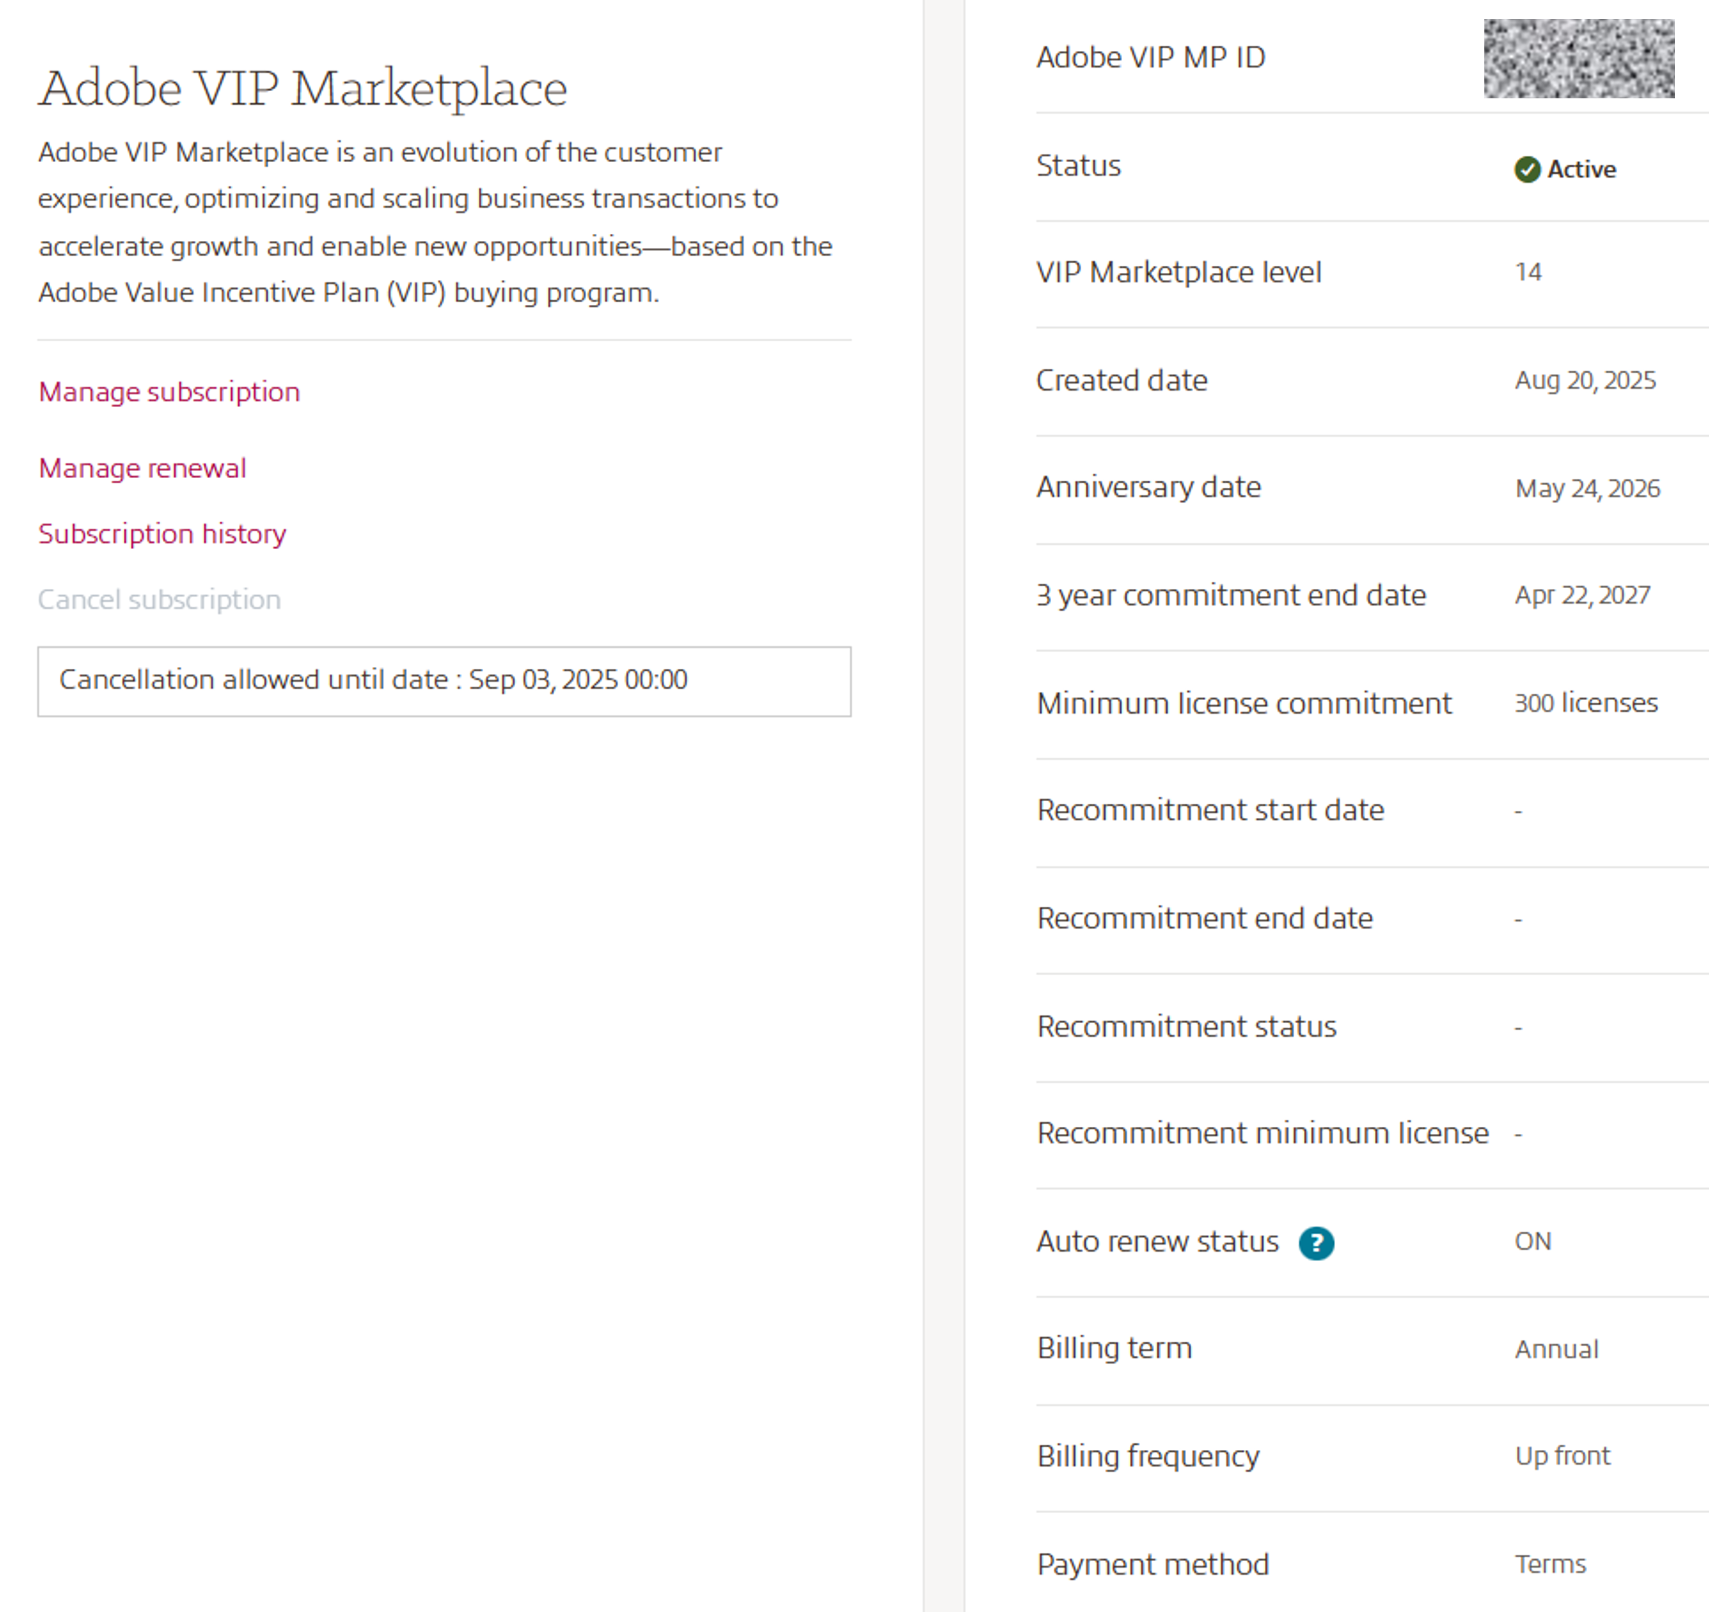Select the cancellation allowed until date notice
The image size is (1709, 1612).
coord(373,680)
